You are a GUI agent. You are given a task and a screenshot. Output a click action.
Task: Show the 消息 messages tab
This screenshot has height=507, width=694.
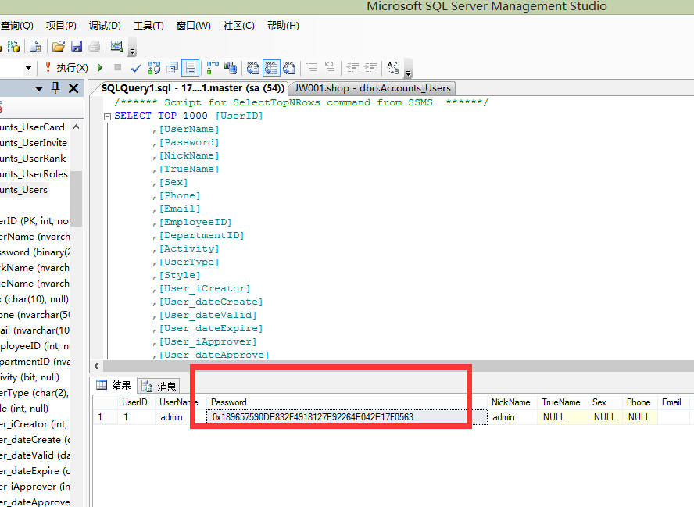pos(159,386)
